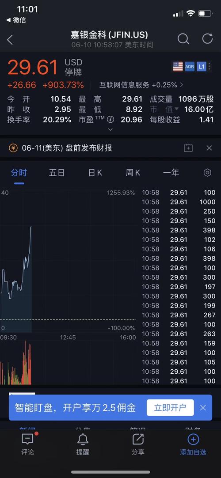Open chart settings hexagon icon
The width and height of the screenshot is (221, 478).
coord(207,173)
